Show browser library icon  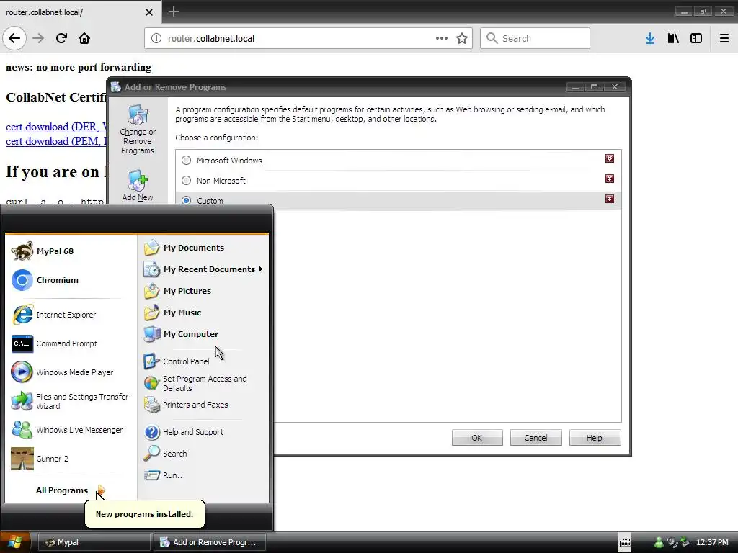click(x=673, y=38)
